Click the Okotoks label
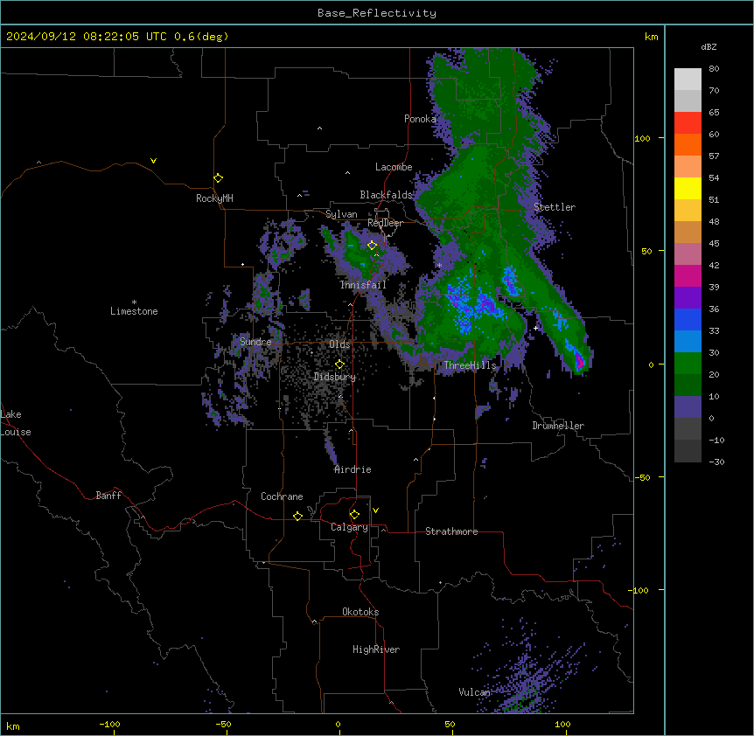Image resolution: width=754 pixels, height=736 pixels. click(x=360, y=612)
